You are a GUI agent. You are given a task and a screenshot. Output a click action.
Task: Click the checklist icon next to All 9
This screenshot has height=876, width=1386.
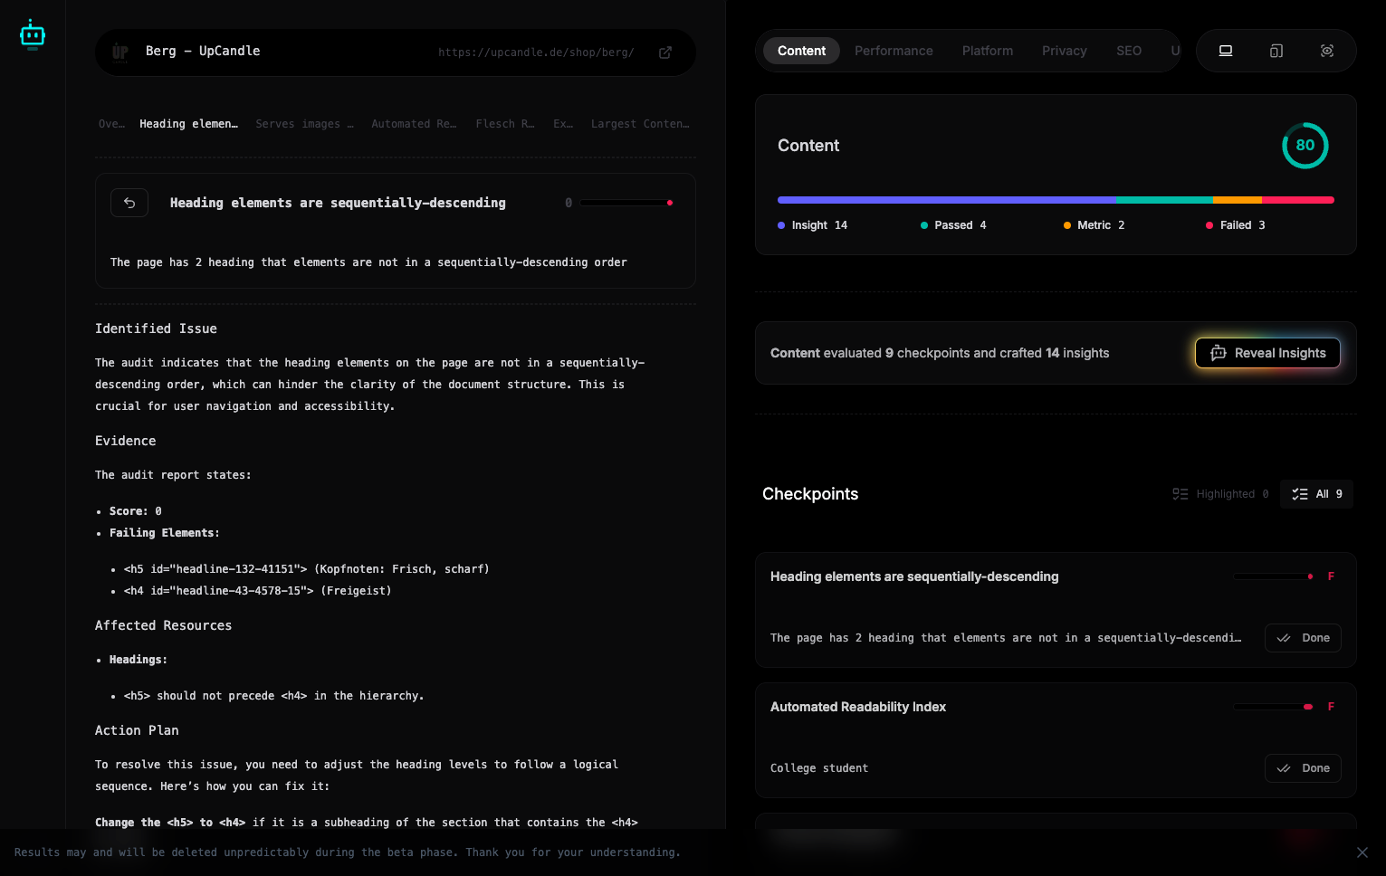click(1300, 494)
